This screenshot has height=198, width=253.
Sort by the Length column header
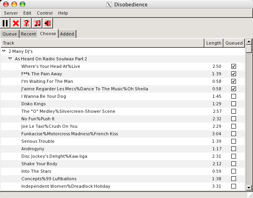(213, 43)
